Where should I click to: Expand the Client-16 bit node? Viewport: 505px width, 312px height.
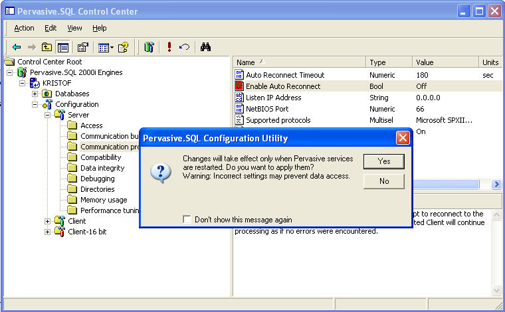pos(47,232)
